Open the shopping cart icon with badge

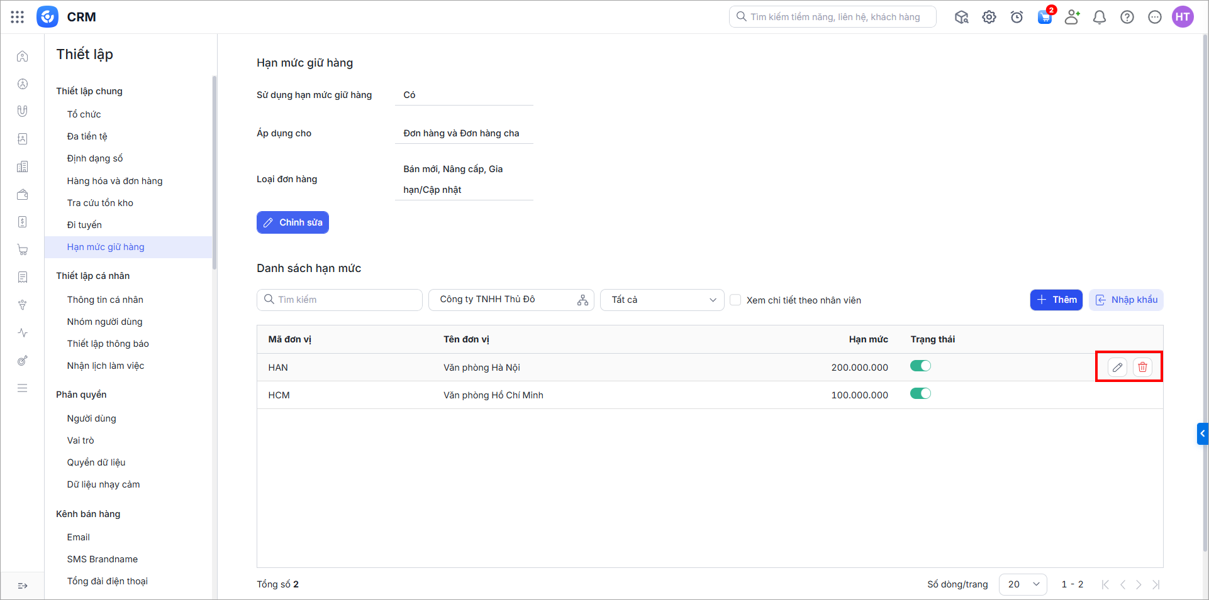1044,17
